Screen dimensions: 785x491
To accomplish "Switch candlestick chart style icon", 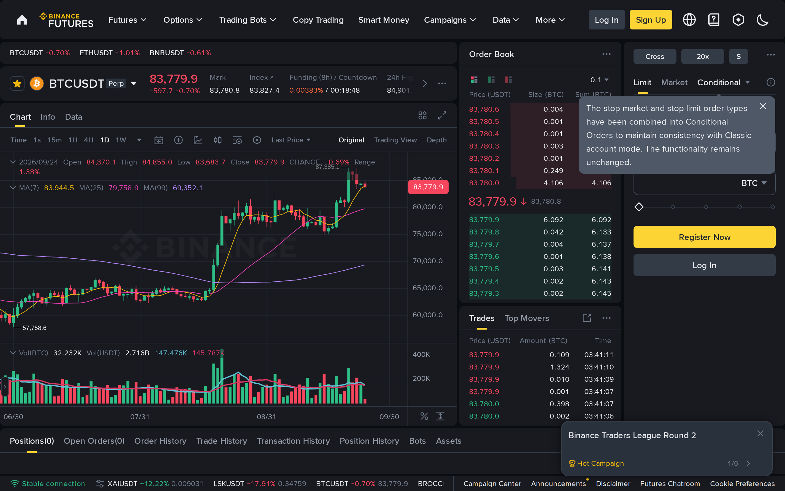I will 218,140.
